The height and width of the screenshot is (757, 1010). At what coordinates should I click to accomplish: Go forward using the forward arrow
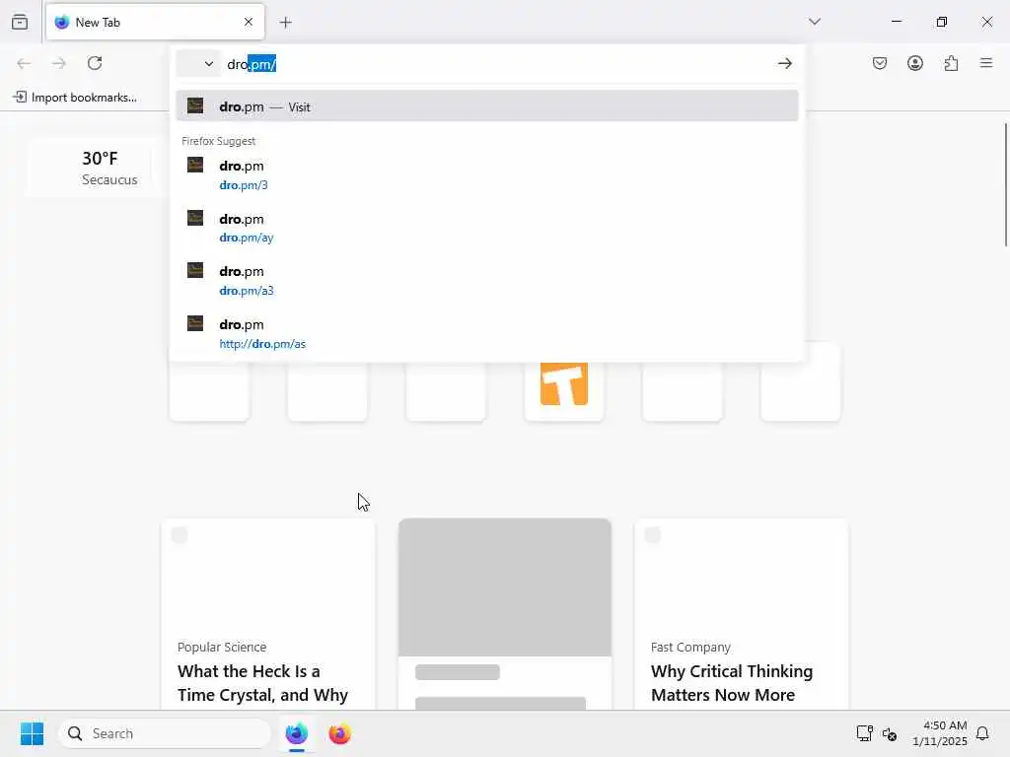click(x=59, y=63)
